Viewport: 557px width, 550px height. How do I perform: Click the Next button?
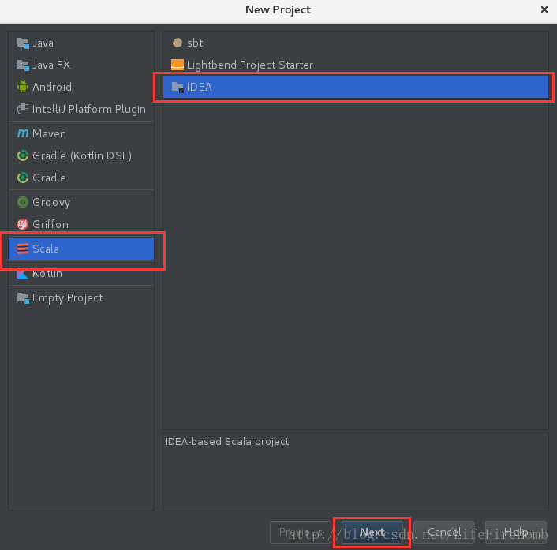click(372, 532)
